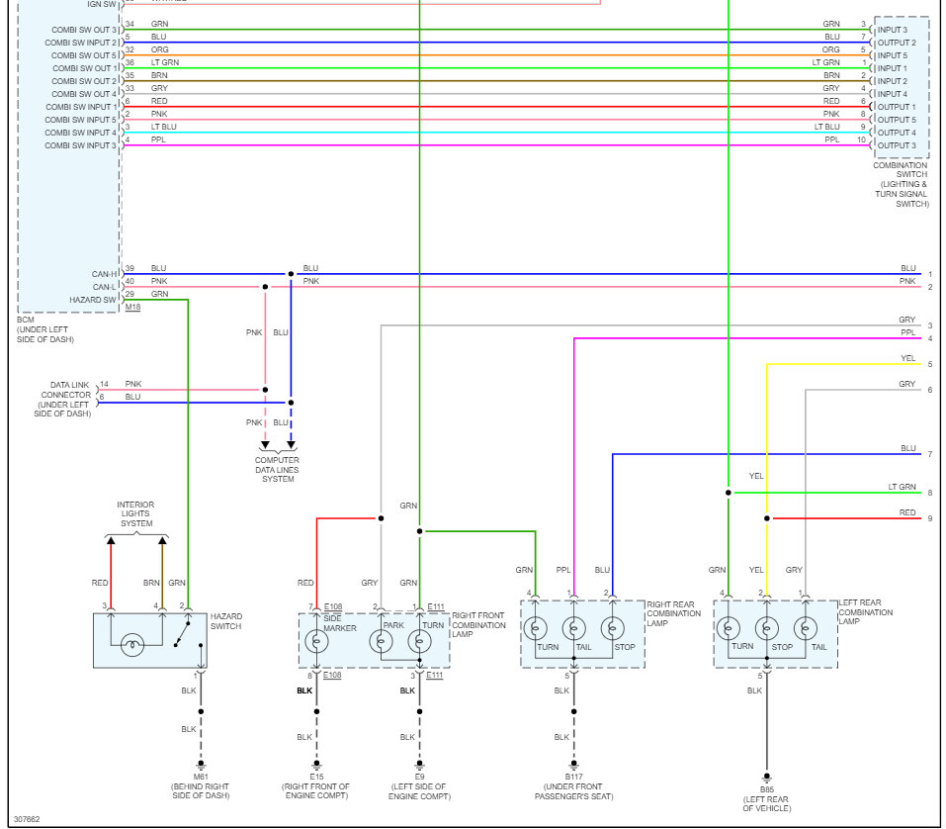Click the combination switch OUTPUT 3 terminal
Screen dimensions: 946x829
coord(897,145)
